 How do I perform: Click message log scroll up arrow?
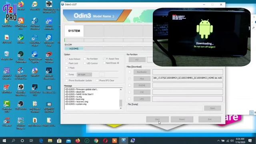(121, 90)
